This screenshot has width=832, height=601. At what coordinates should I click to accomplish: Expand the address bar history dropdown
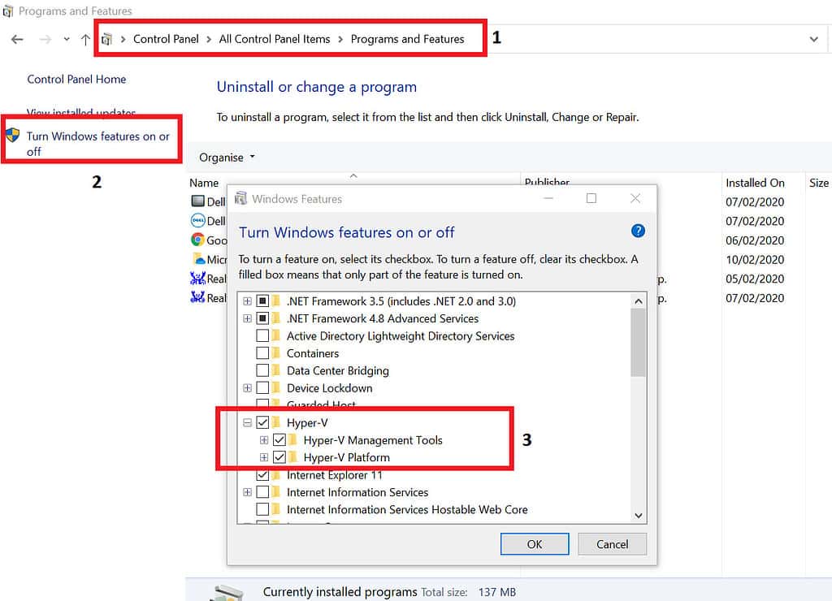point(813,39)
